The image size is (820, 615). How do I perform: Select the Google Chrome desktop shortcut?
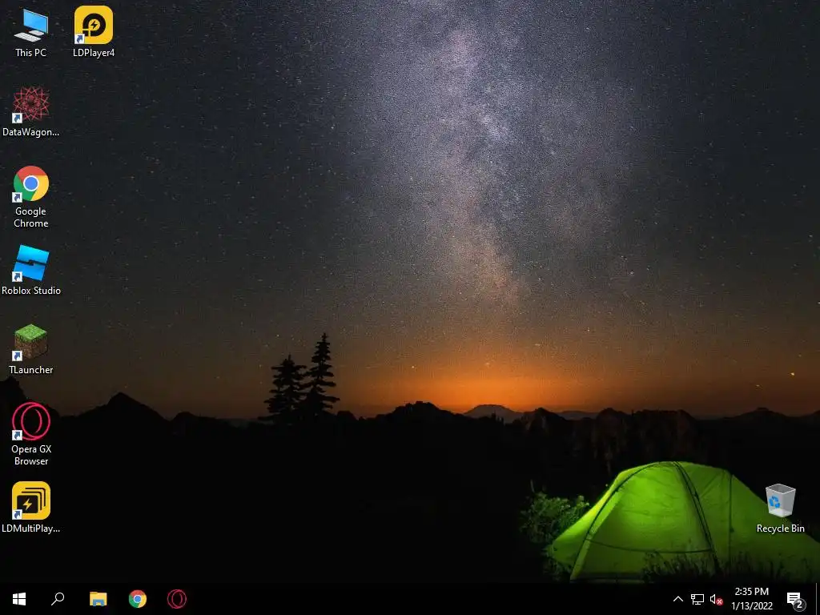[x=31, y=197]
